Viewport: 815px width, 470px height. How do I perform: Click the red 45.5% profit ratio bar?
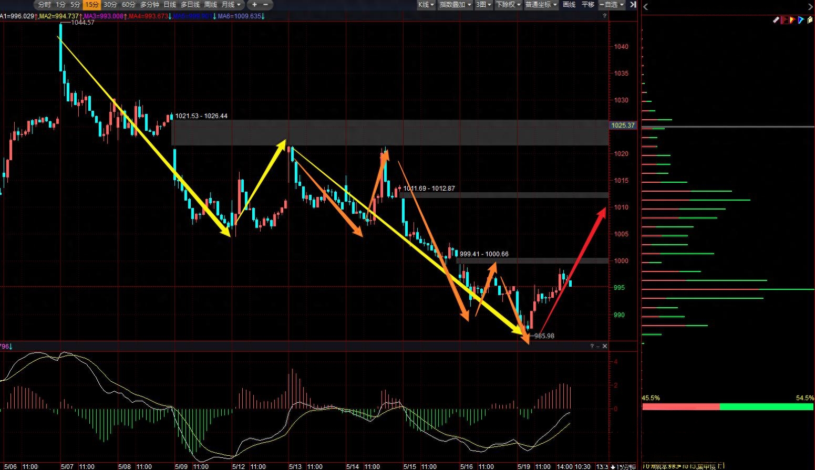[680, 407]
